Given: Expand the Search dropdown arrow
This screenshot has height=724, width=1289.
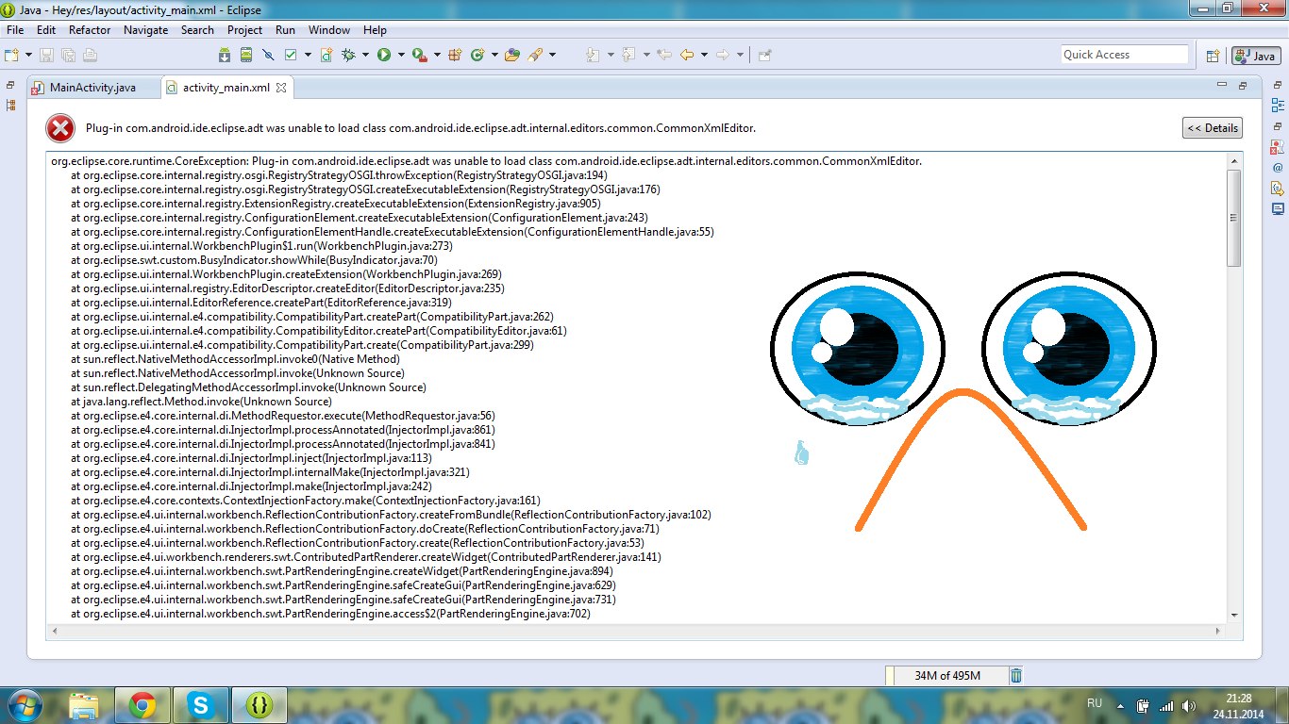Looking at the screenshot, I should 552,55.
